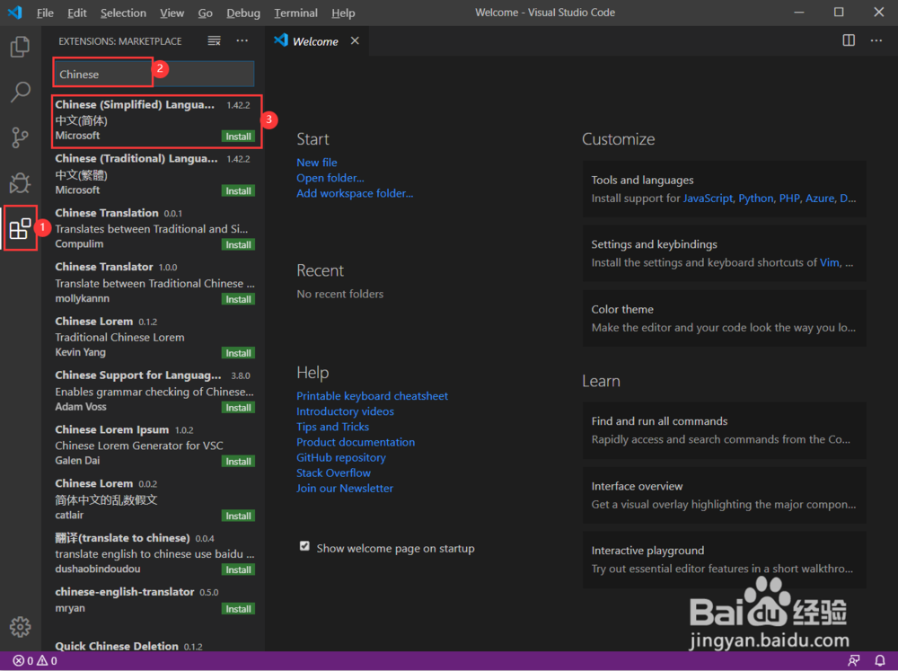This screenshot has height=671, width=898.
Task: Select Quick Chinese Deletion extension entry
Action: 154,645
